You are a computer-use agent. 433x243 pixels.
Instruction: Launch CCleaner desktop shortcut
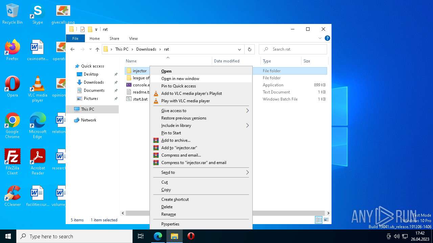(x=13, y=196)
